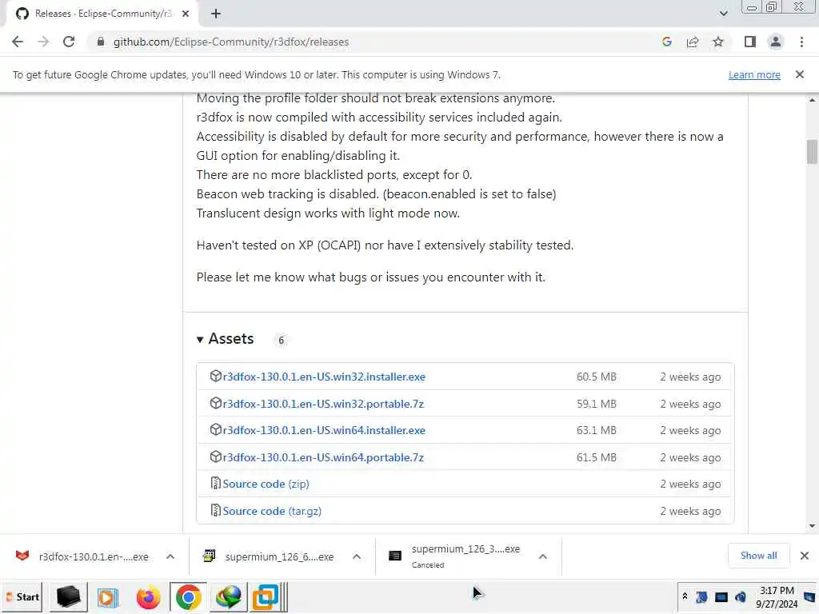Open Chrome side panel
This screenshot has width=819, height=614.
click(x=750, y=42)
